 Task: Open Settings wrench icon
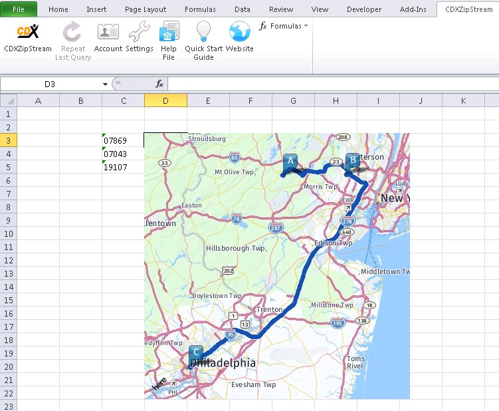140,33
